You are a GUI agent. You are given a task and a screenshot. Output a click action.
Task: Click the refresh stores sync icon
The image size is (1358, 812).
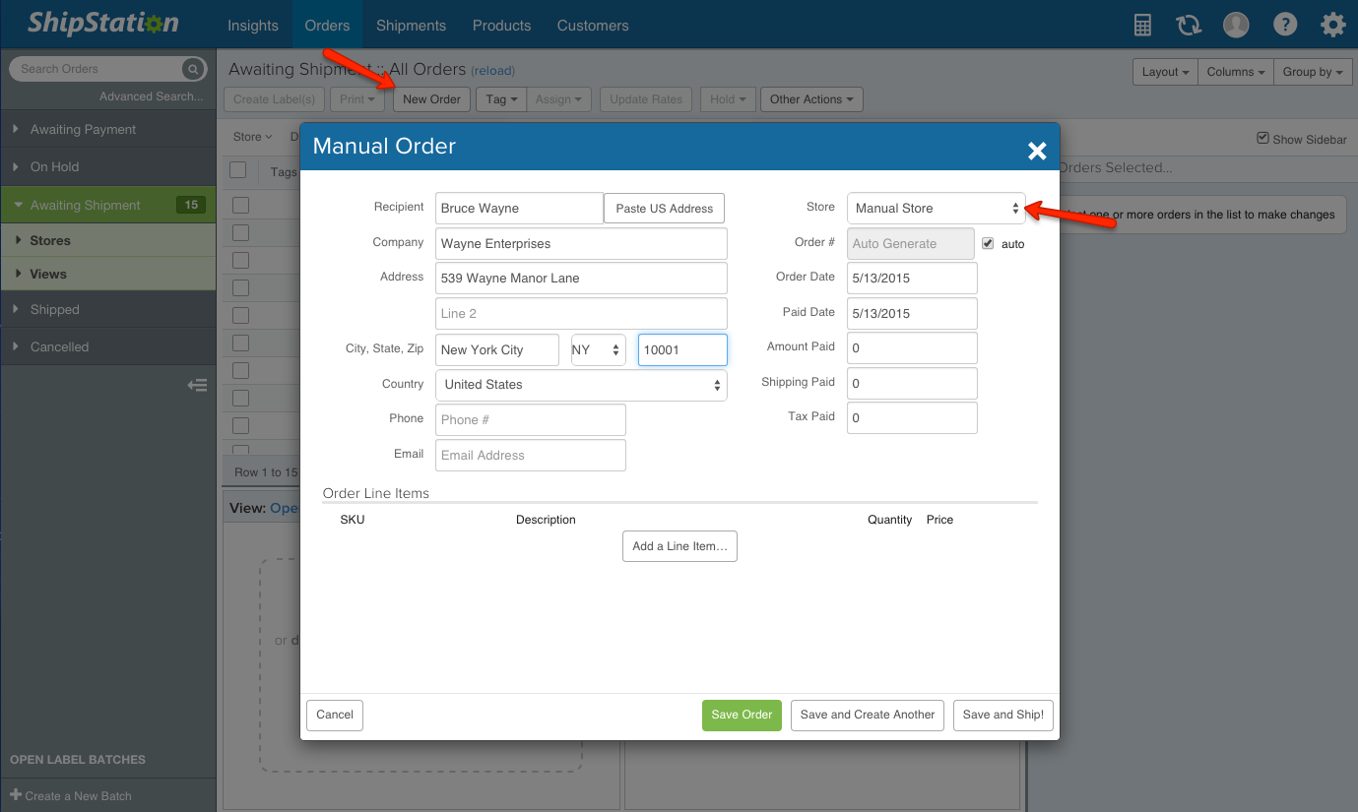point(1189,26)
